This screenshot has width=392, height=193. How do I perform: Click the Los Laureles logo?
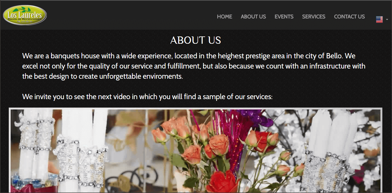coord(25,15)
